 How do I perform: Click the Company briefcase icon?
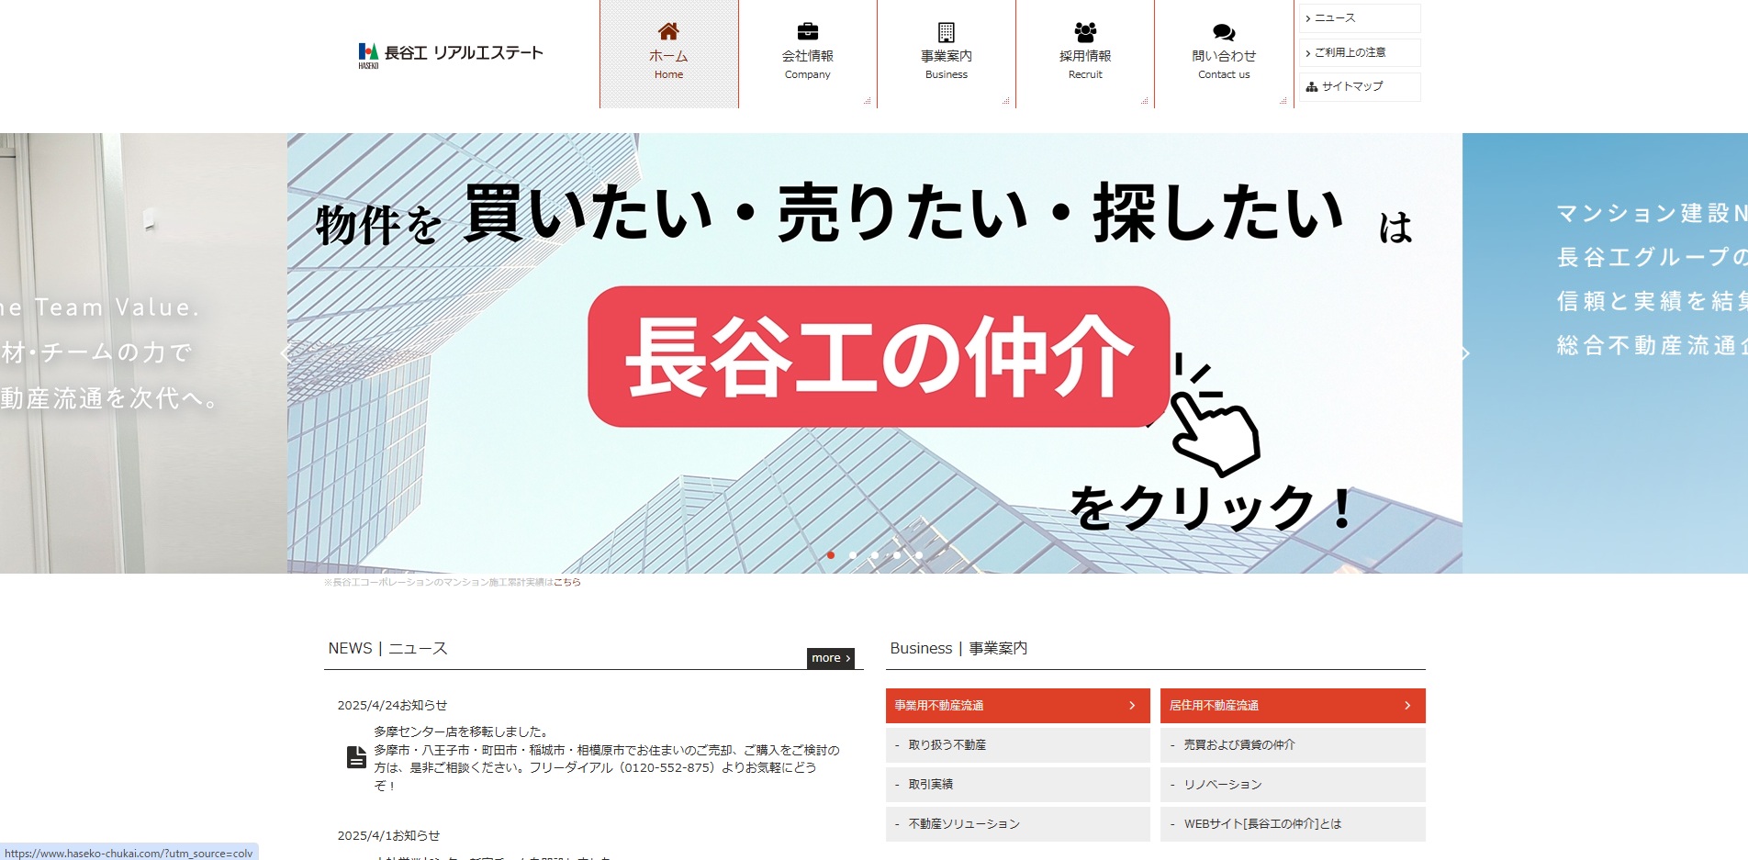tap(807, 31)
